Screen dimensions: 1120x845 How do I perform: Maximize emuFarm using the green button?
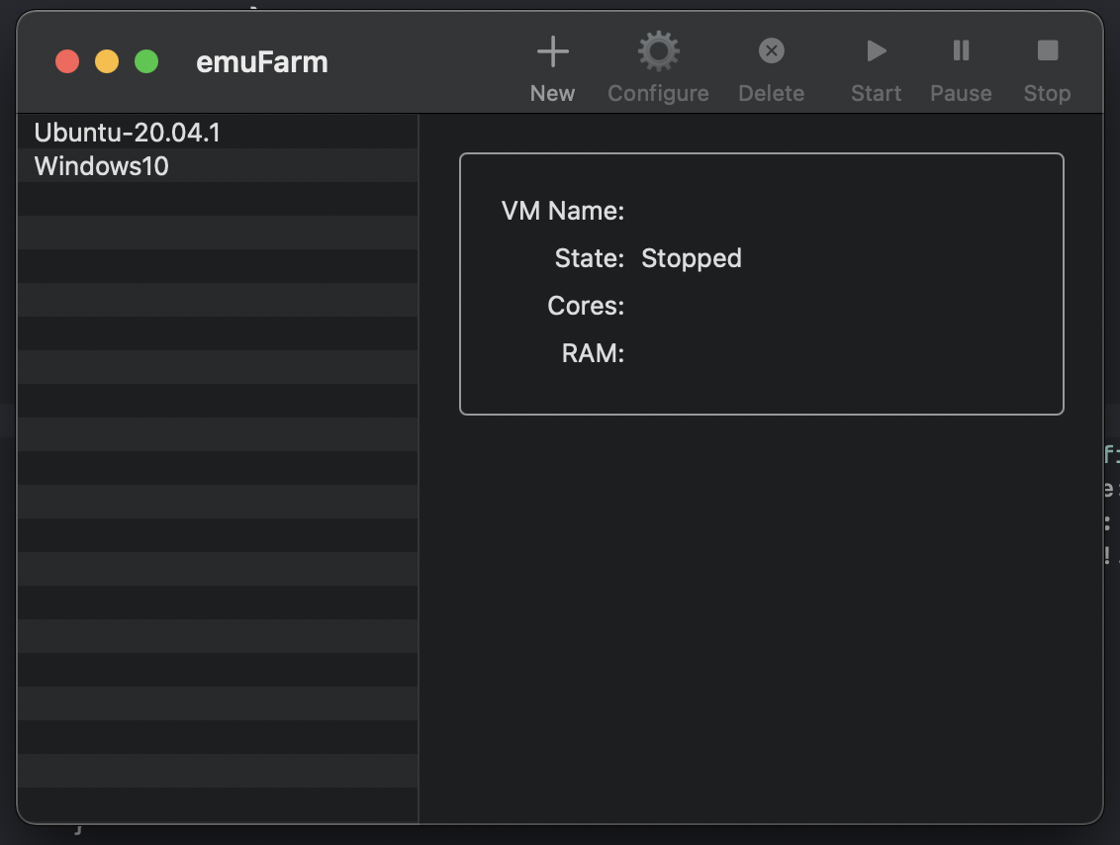146,61
